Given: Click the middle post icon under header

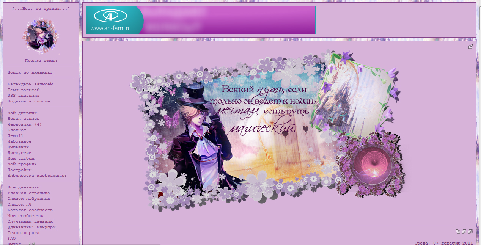Looking at the screenshot, I should tap(464, 231).
